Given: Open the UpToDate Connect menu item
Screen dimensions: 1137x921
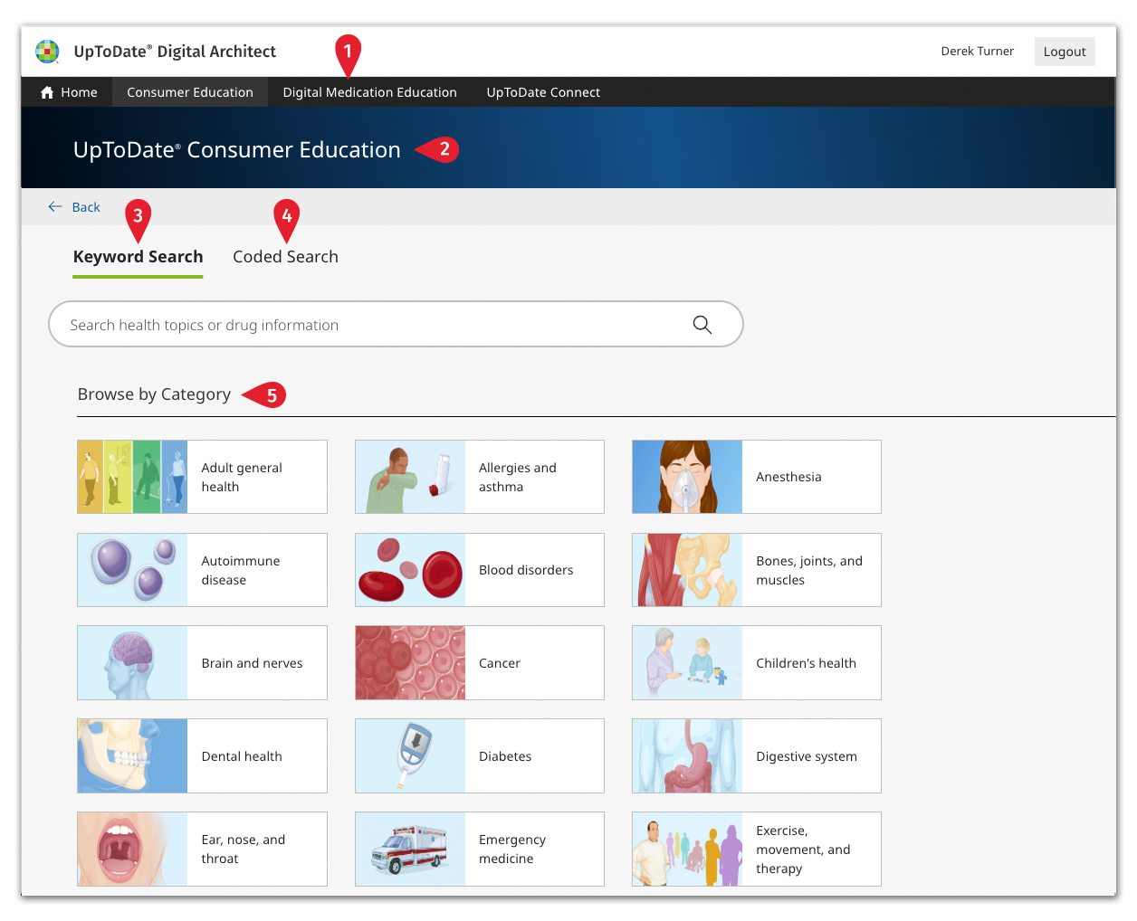Looking at the screenshot, I should click(x=543, y=91).
